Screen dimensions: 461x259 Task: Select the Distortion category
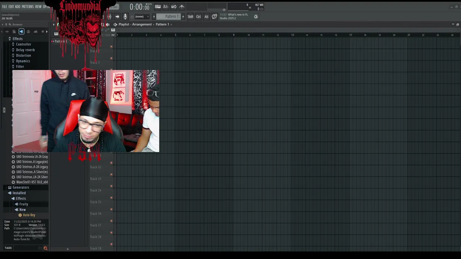pyautogui.click(x=23, y=55)
